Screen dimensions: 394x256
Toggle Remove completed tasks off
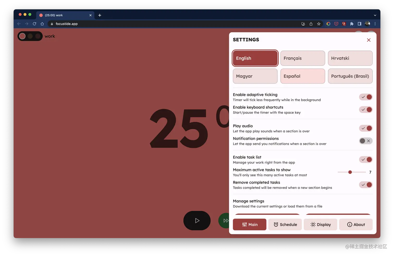coord(366,185)
